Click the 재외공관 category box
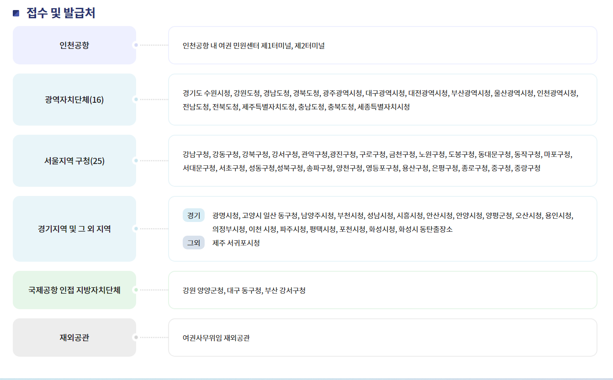Screen dimensions: 613x380 point(74,337)
